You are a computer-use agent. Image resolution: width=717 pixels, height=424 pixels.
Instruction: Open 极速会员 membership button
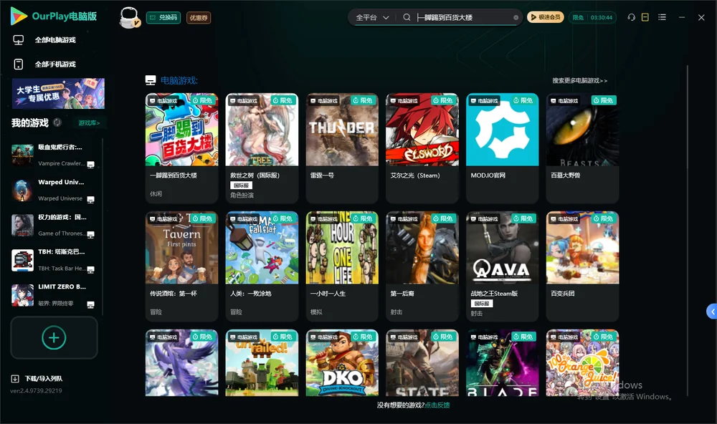tap(545, 17)
